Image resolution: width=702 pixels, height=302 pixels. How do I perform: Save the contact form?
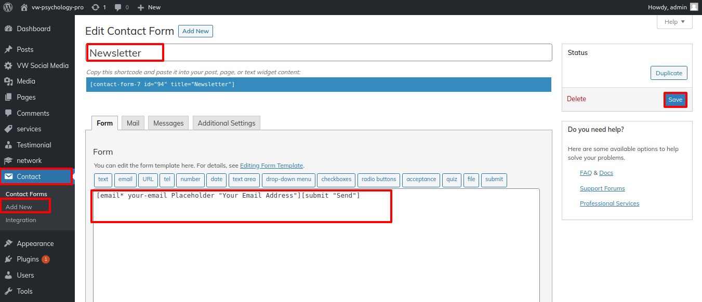[675, 100]
